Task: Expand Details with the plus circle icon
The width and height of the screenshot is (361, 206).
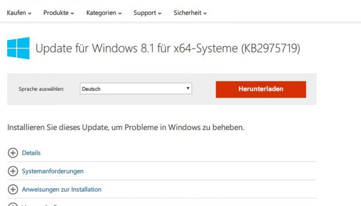Action: (13, 152)
